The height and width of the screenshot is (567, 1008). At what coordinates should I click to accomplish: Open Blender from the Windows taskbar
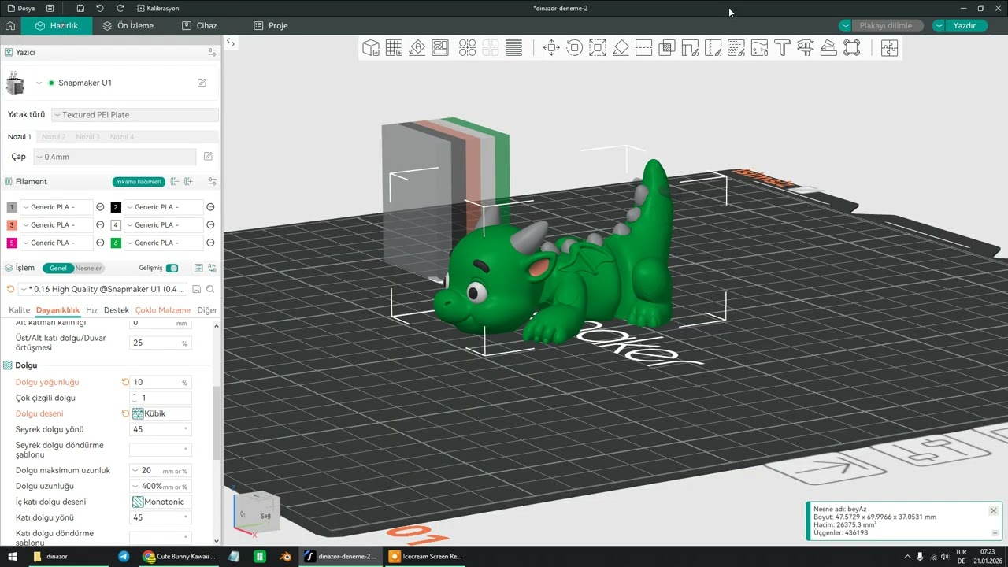(285, 556)
